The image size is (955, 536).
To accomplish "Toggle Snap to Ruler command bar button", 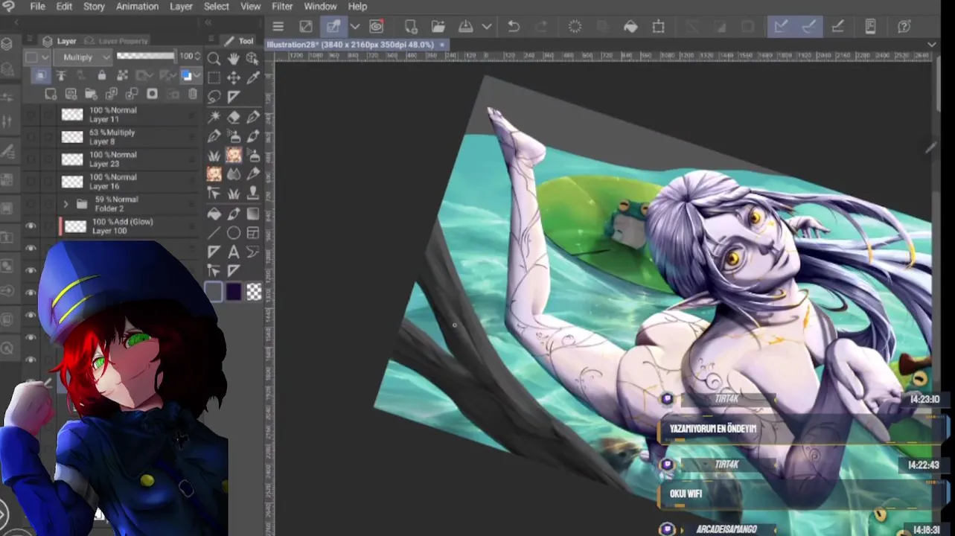I will 780,26.
